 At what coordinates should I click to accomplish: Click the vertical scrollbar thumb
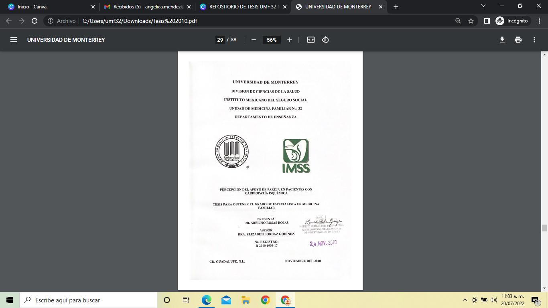(x=544, y=228)
